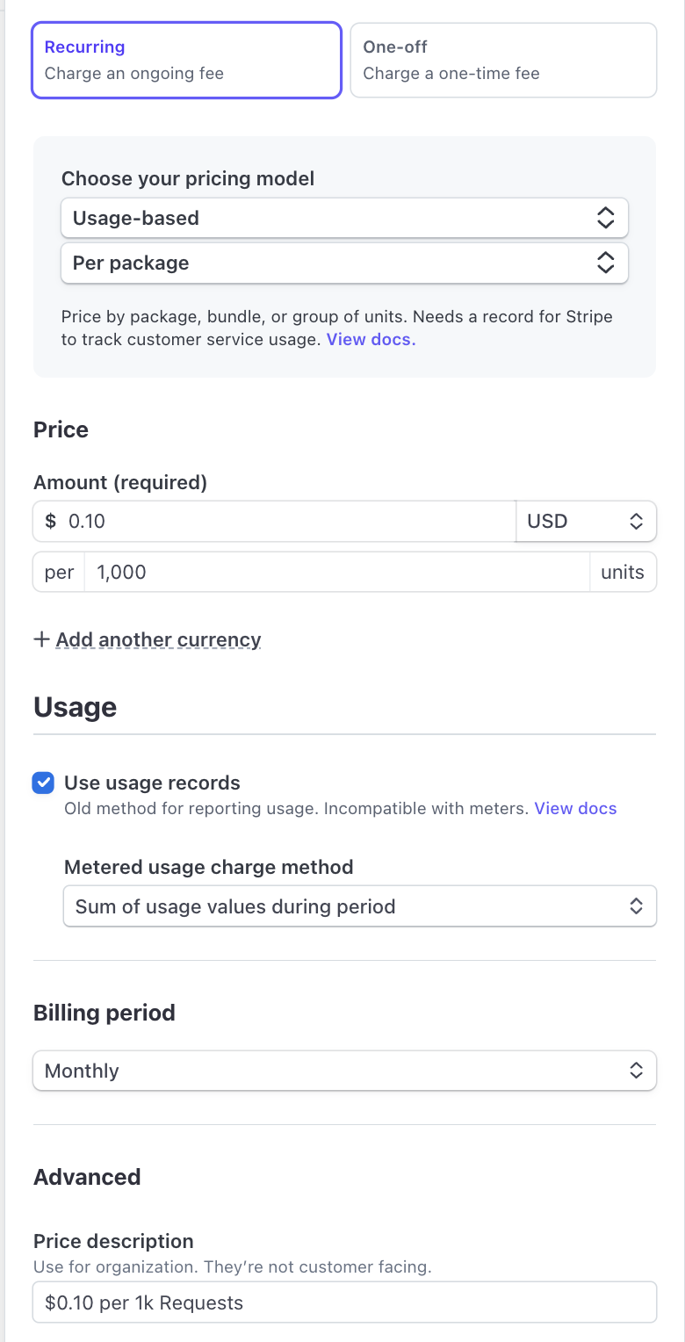Screen dimensions: 685x1342
Task: Change the Monthly billing period
Action: tap(344, 1071)
